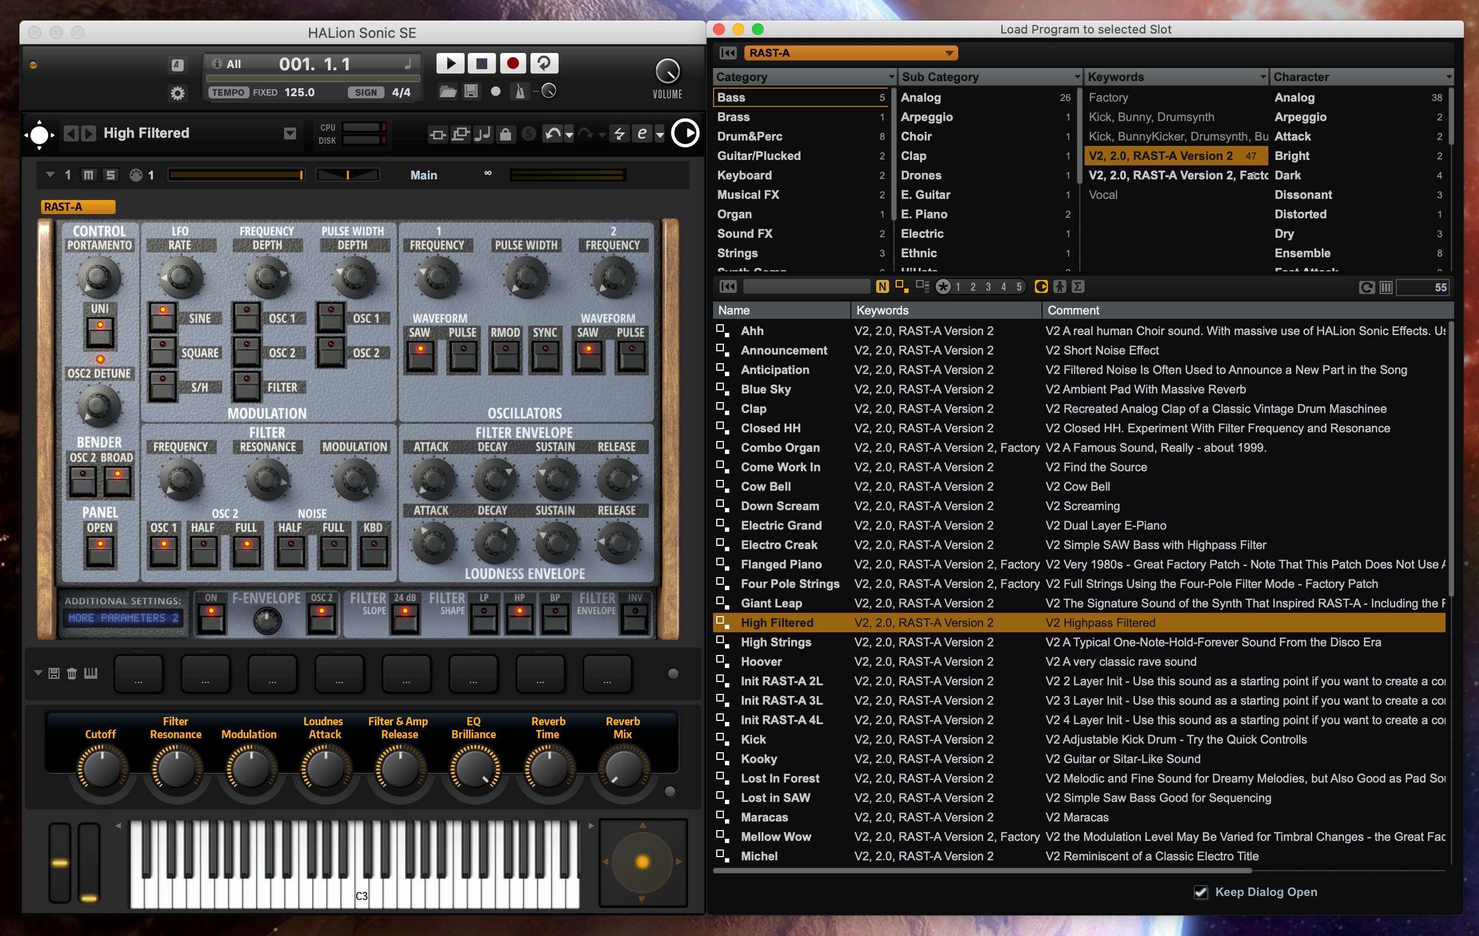Sort results by the Name column header
Image resolution: width=1479 pixels, height=936 pixels.
coord(781,310)
